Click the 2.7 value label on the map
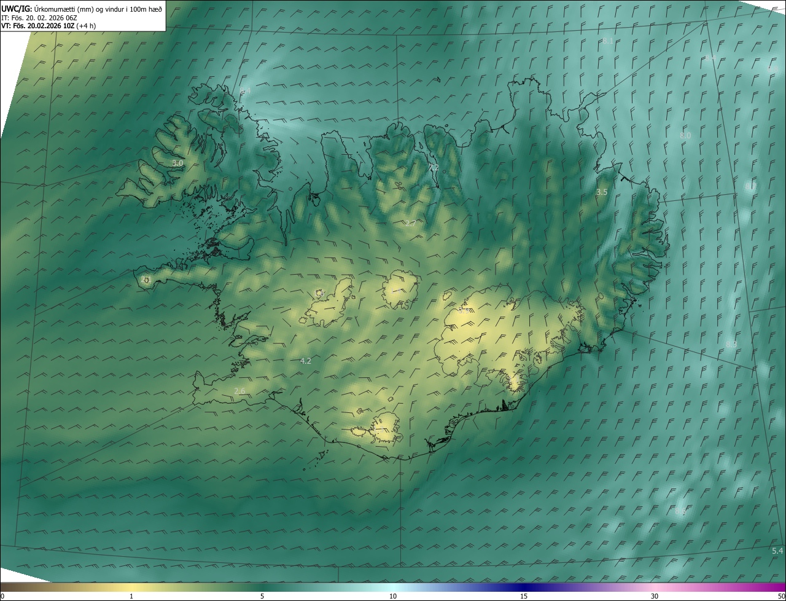 click(410, 223)
